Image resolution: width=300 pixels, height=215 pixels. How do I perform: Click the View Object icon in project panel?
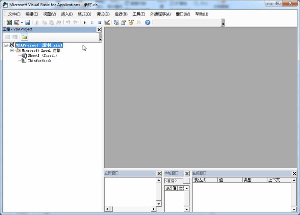pyautogui.click(x=15, y=37)
